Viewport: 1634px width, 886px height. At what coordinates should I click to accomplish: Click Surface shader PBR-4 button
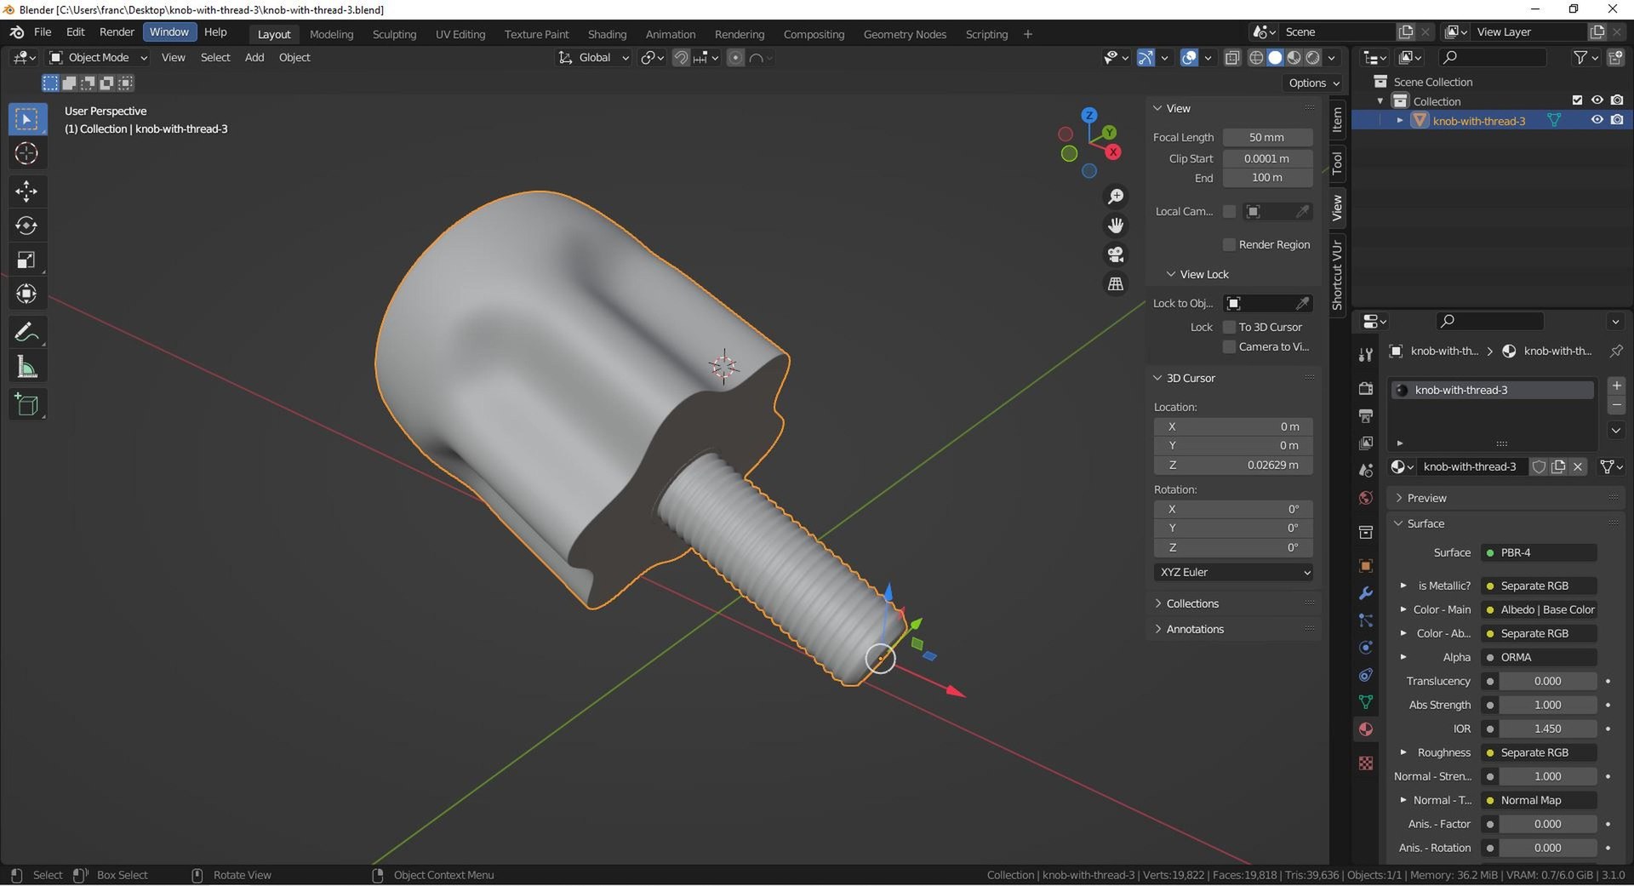[x=1539, y=553]
